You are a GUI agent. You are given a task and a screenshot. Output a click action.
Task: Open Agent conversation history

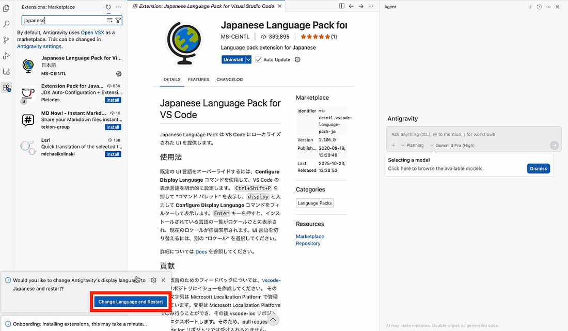(540, 7)
